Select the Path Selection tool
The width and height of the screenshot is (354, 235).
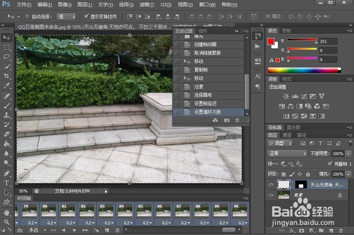[x=7, y=192]
